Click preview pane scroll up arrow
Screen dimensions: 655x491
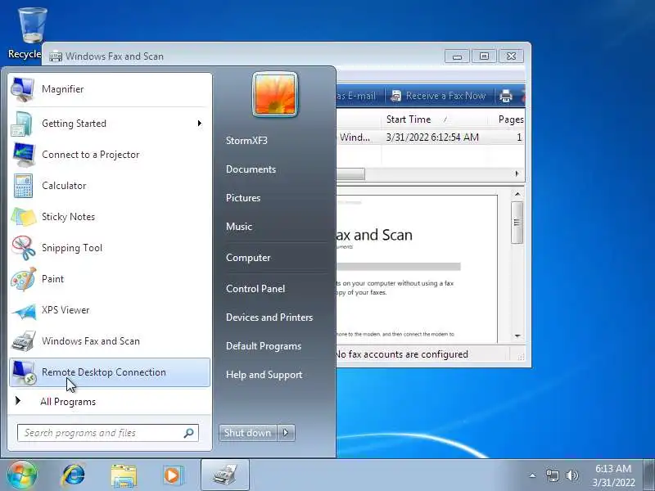tap(517, 194)
